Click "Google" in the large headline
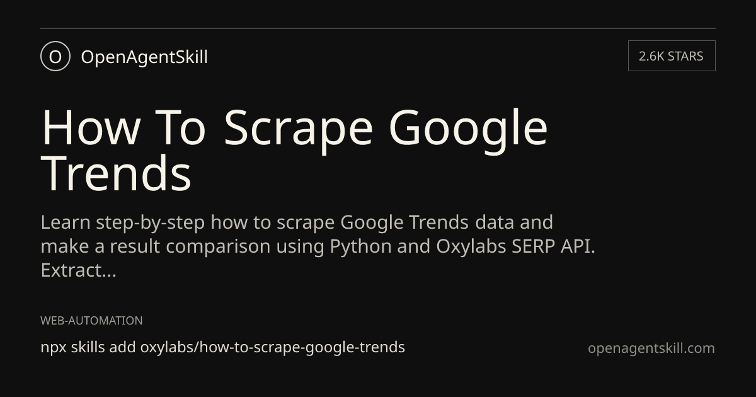This screenshot has width=756, height=397. tap(471, 129)
